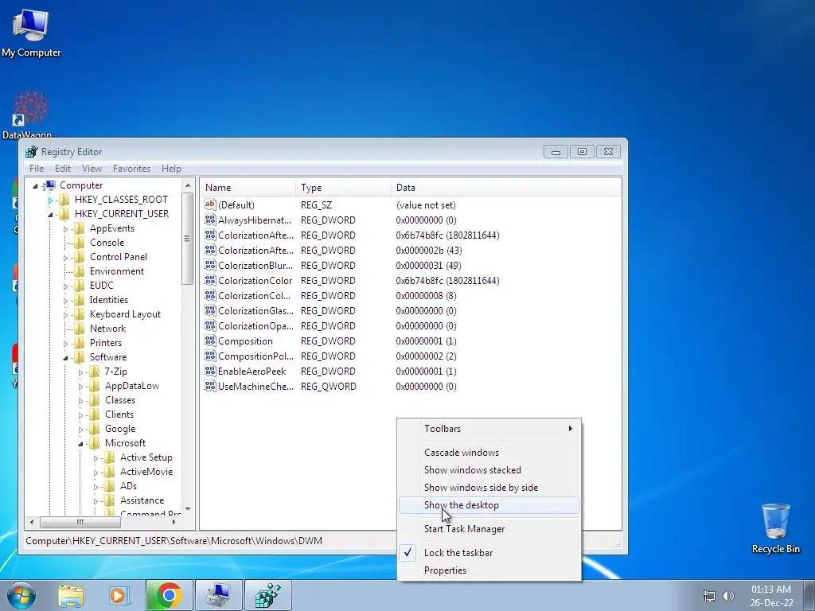Click the Show desktop button at taskbar end
This screenshot has height=611, width=815.
[x=809, y=595]
